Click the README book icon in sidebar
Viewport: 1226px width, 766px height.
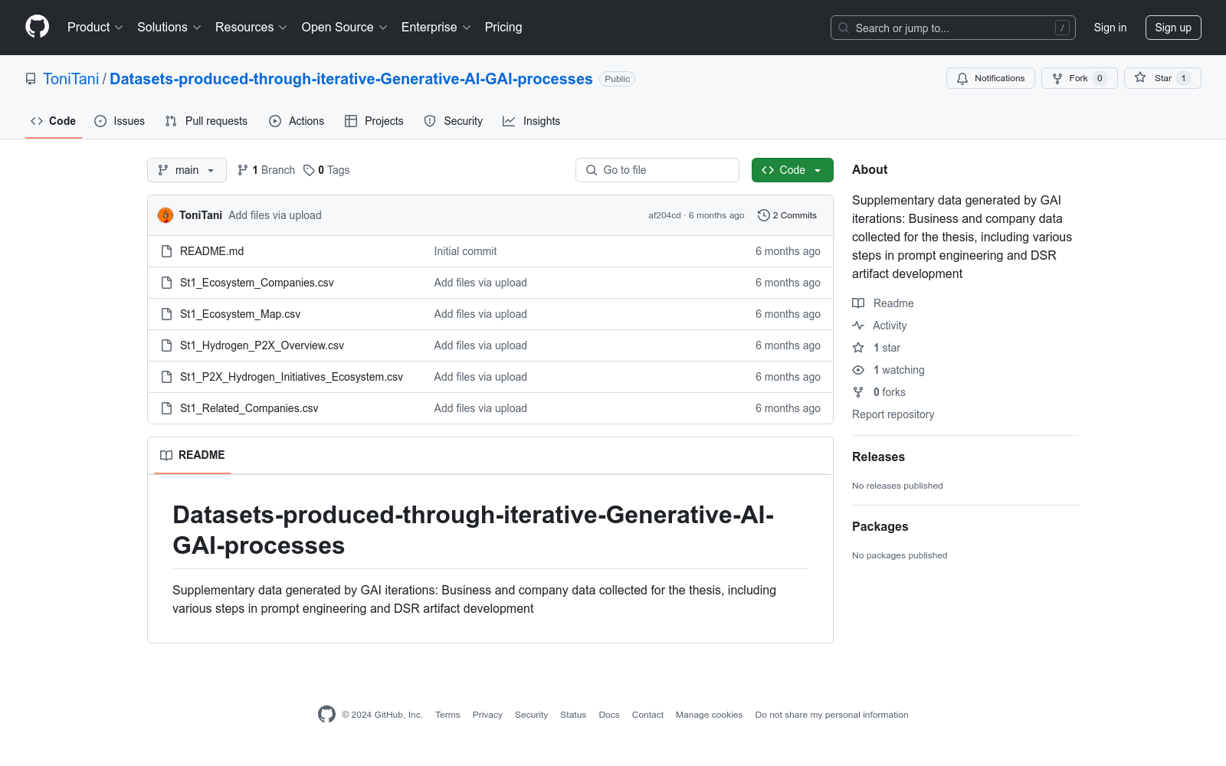[858, 303]
